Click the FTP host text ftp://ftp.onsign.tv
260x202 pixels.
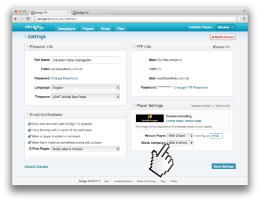point(170,60)
